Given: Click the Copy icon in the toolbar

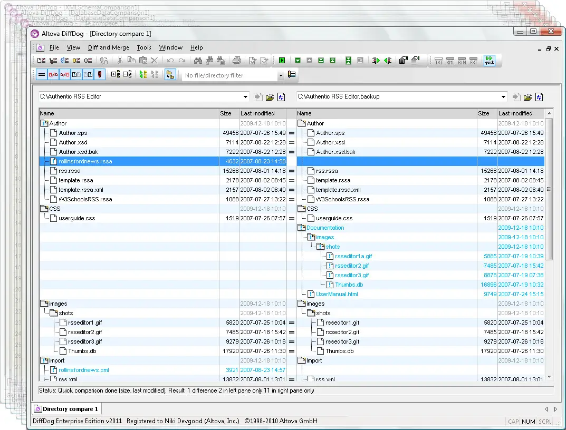Looking at the screenshot, I should click(131, 60).
